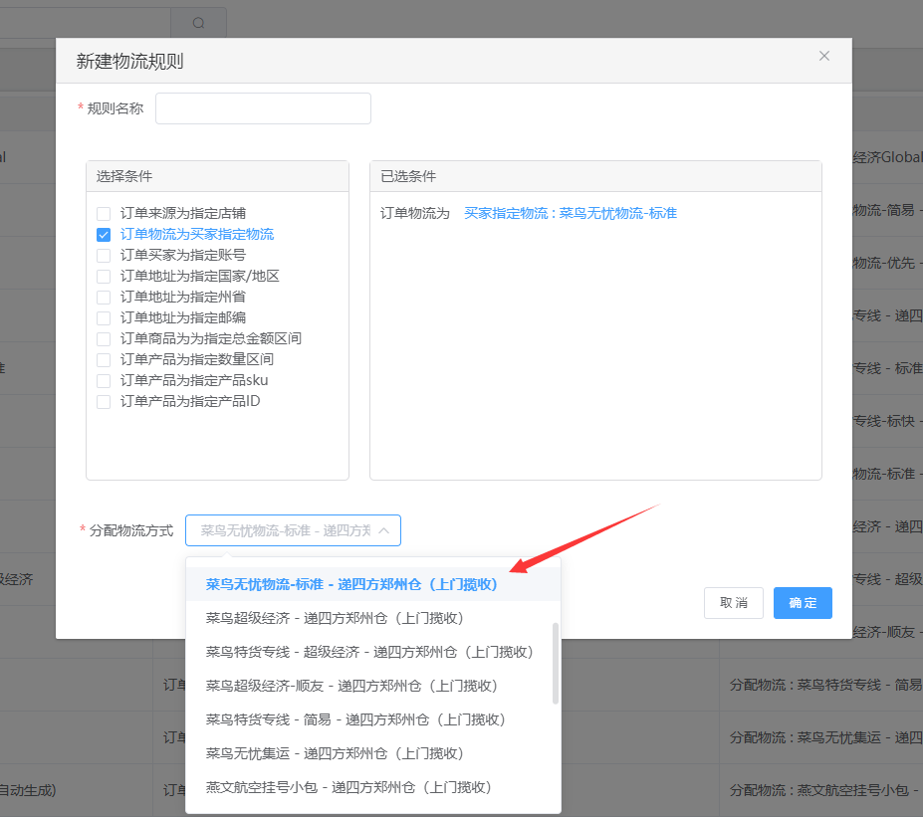Select option 菜鸟超级经济-顺友 - 递四方郑州仓
This screenshot has height=817, width=923.
tap(372, 686)
